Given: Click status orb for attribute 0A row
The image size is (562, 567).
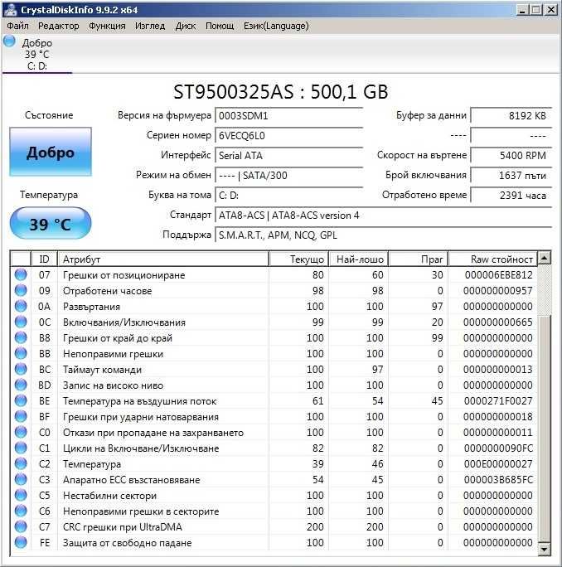Looking at the screenshot, I should (x=21, y=306).
